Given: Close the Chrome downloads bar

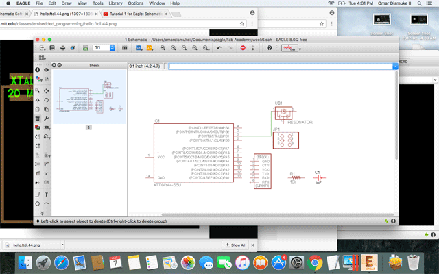Looking at the screenshot, I should coord(252,245).
